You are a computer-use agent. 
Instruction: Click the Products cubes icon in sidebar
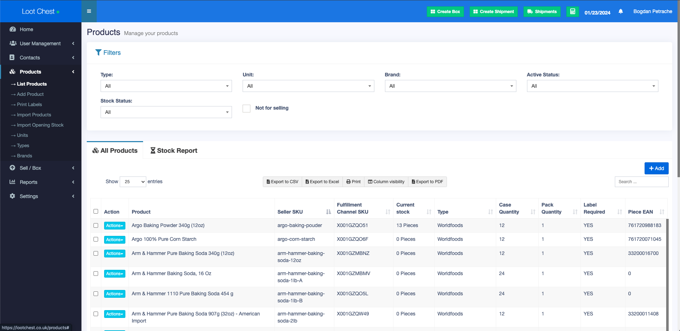[x=12, y=71]
